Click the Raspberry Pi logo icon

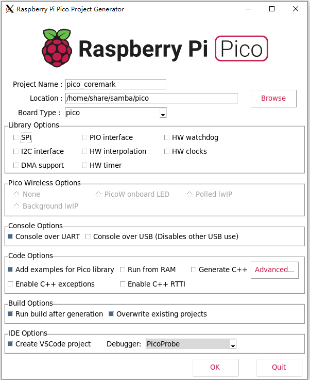click(57, 49)
